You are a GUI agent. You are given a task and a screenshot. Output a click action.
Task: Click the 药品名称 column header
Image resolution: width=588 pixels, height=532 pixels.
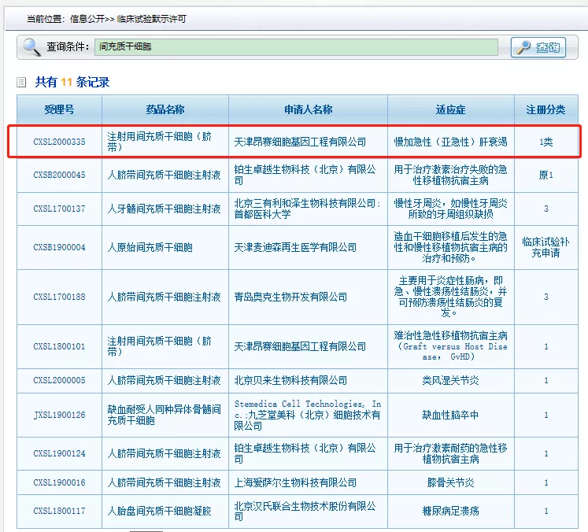(x=165, y=109)
